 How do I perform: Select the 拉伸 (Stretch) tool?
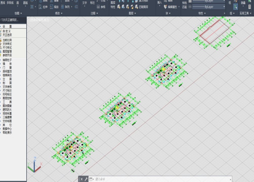(43, 7)
